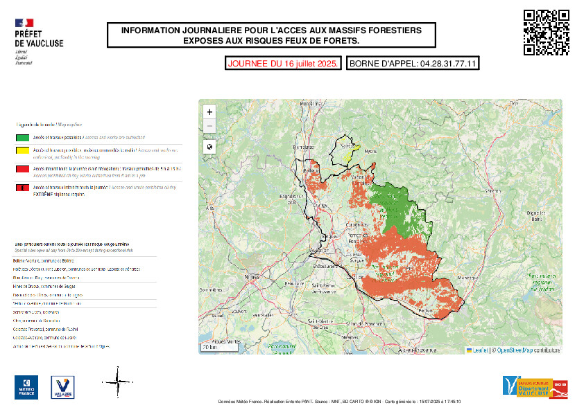
Task: Click the "Aix-en-Provence" map label
Action: click(x=417, y=350)
